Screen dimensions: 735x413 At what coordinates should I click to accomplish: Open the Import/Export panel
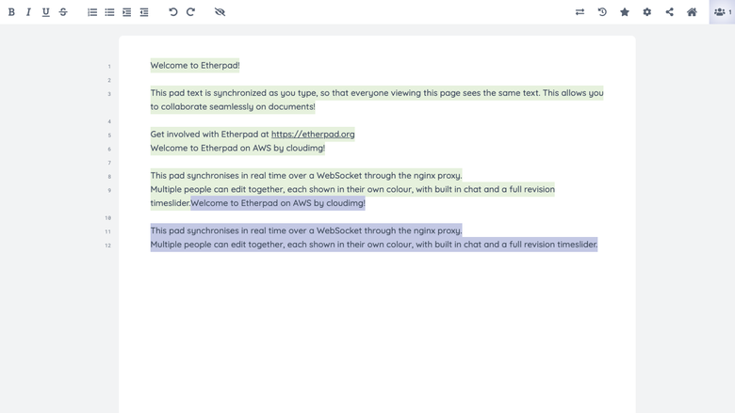[x=580, y=12]
